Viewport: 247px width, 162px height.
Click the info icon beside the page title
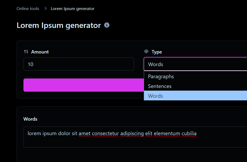(107, 25)
